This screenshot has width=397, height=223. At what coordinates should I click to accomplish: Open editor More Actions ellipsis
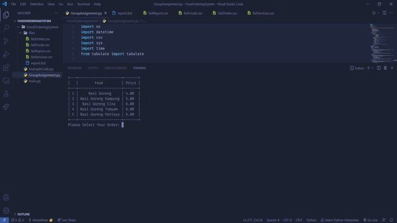(391, 13)
